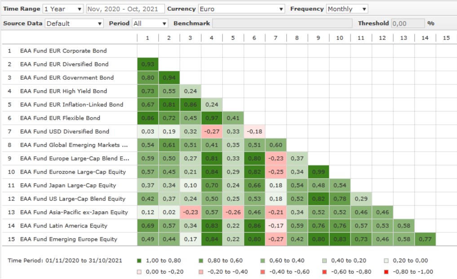Open the Frequency Monthly dropdown

tap(347, 9)
